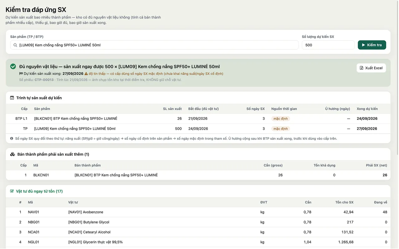Screen dimensions: 399x249
Task: Click the SL sản xuất column header
Action: (x=172, y=109)
